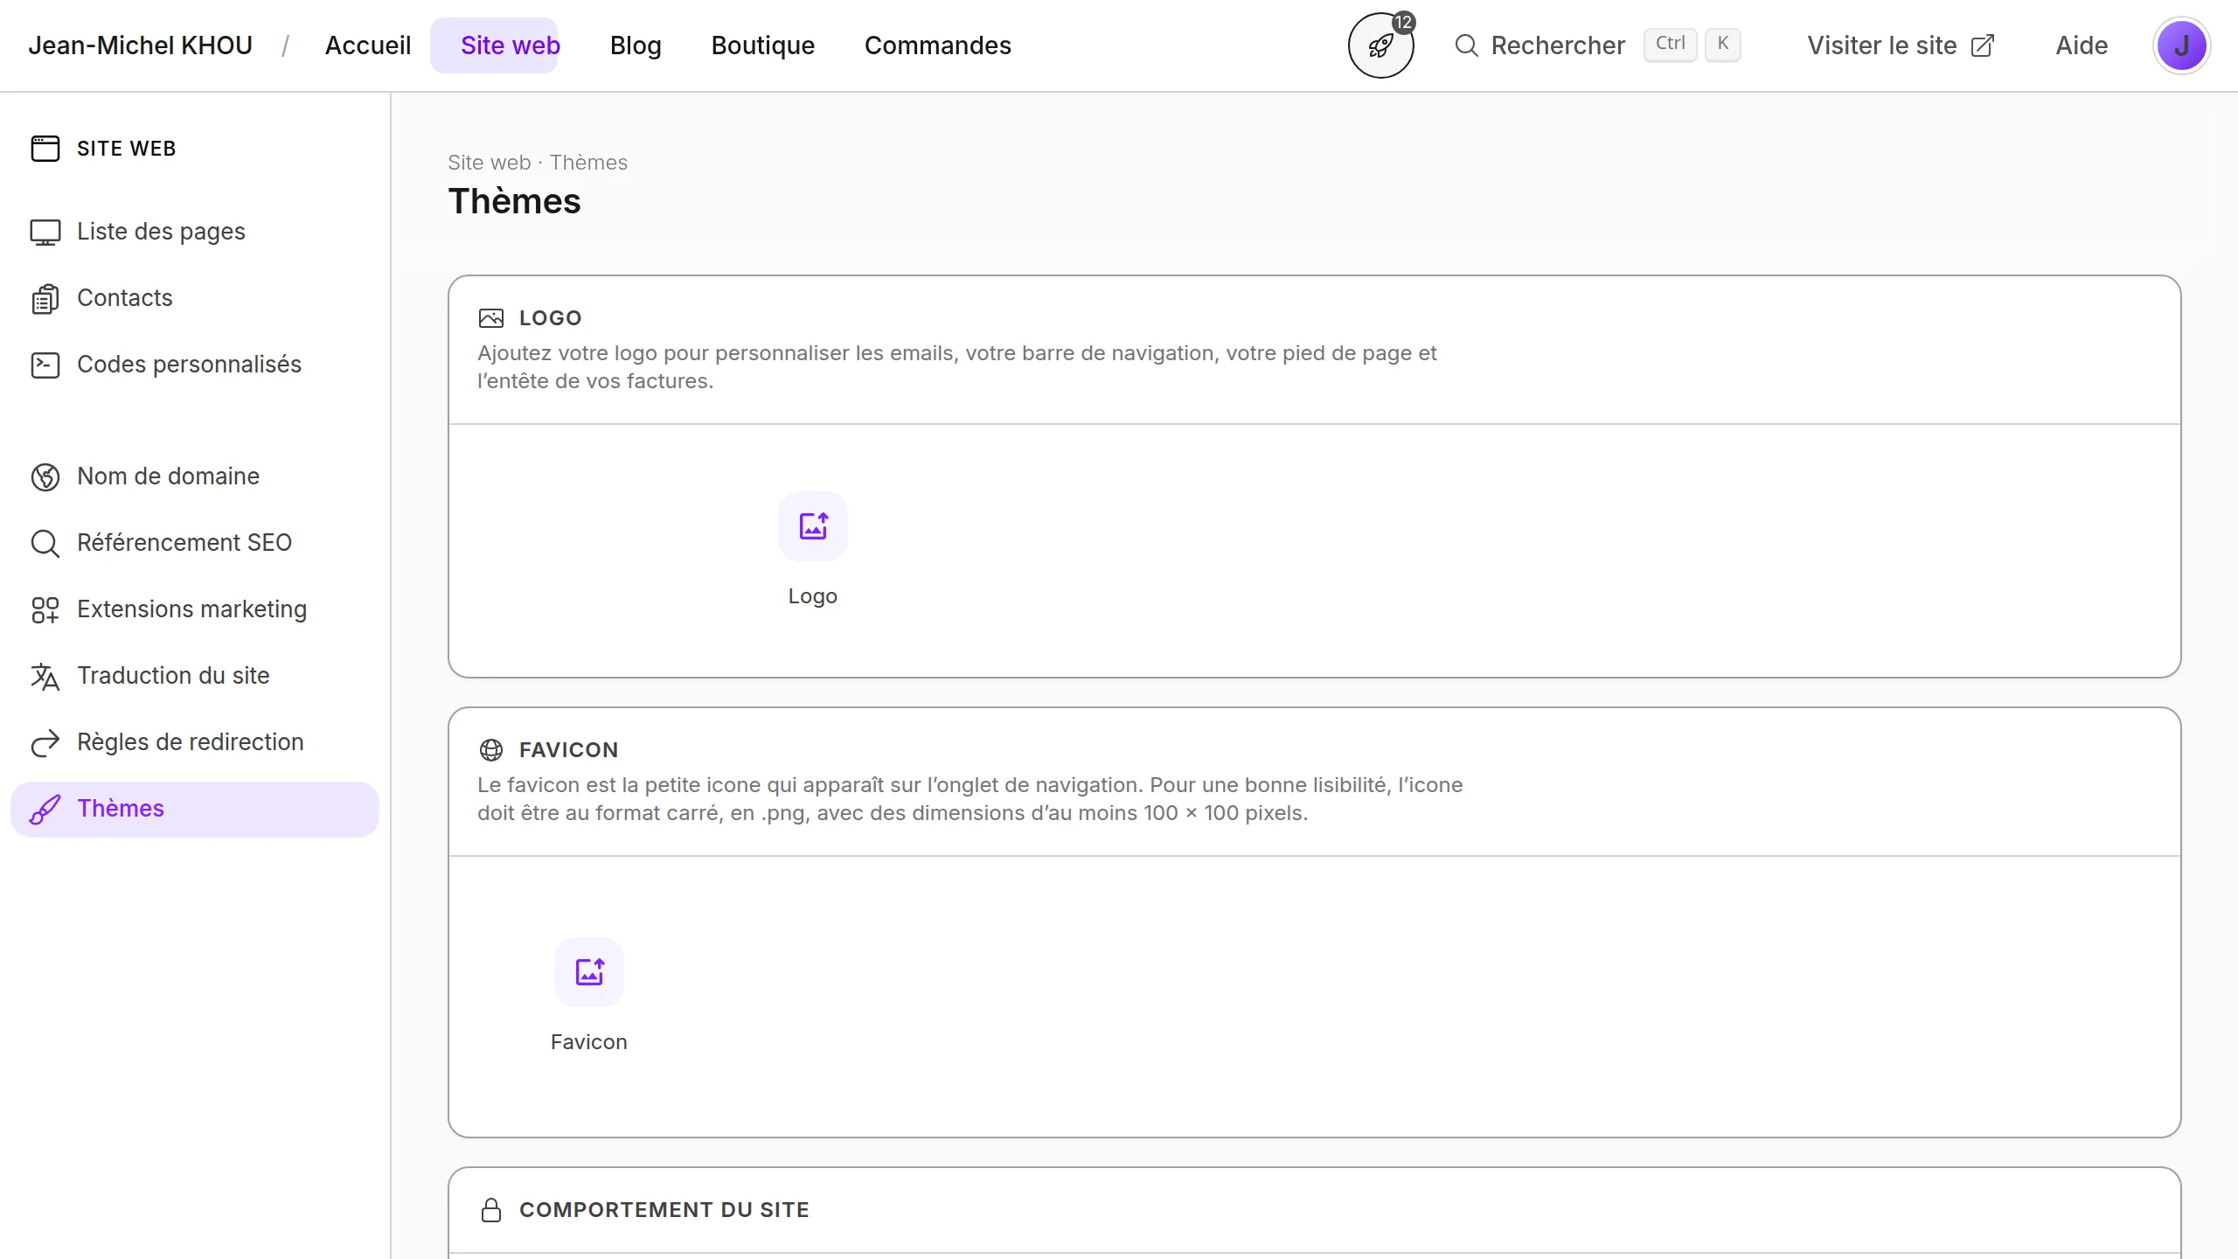Click the external link icon next to Visiter le site

tap(1983, 45)
